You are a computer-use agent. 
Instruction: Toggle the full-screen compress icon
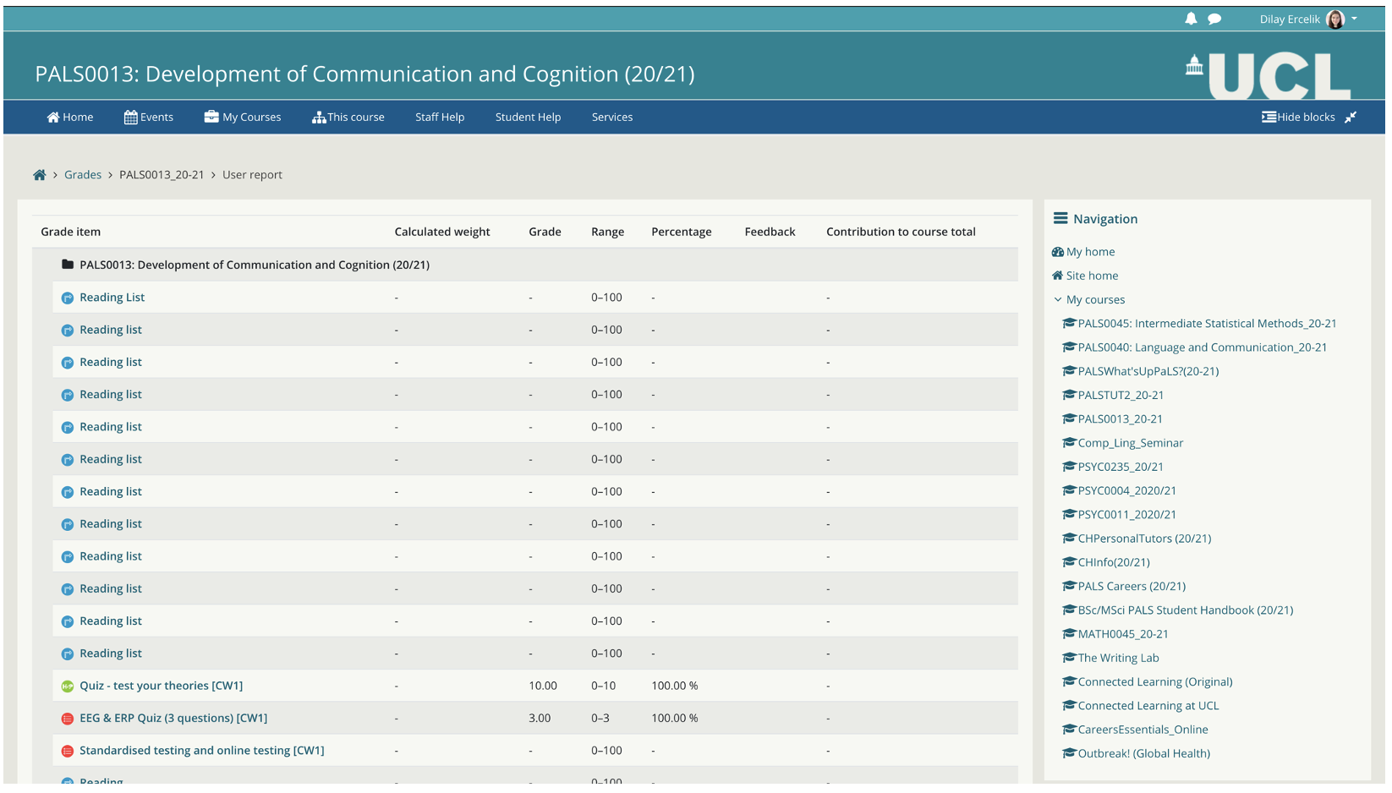click(x=1351, y=118)
